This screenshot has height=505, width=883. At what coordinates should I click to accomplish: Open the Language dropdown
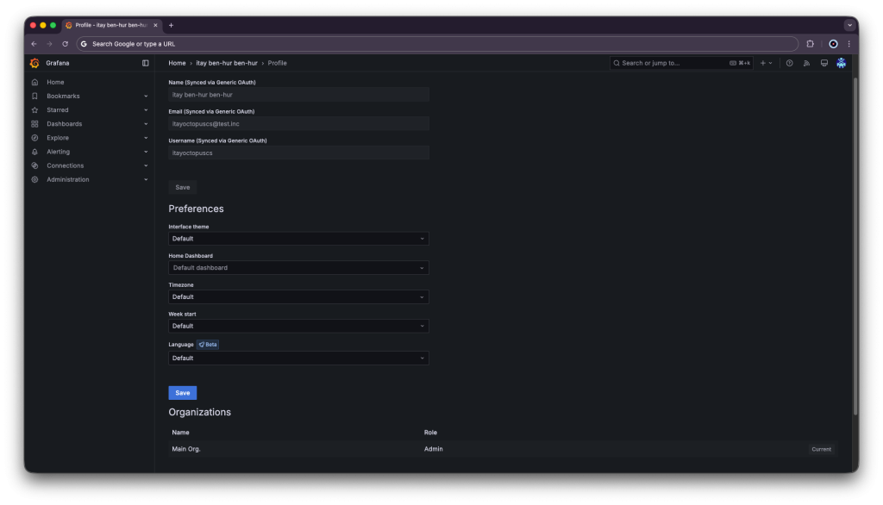pyautogui.click(x=298, y=358)
